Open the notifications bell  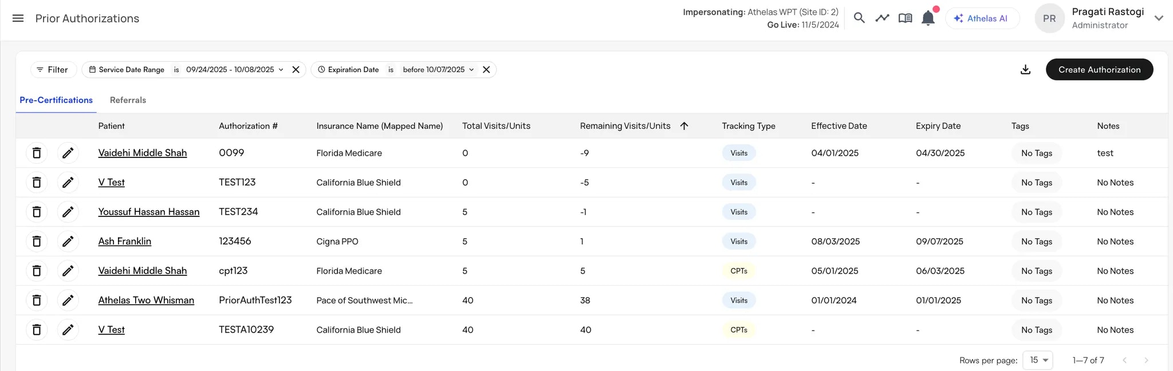click(x=928, y=18)
